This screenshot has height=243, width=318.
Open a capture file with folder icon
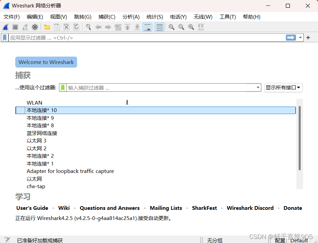(47, 27)
